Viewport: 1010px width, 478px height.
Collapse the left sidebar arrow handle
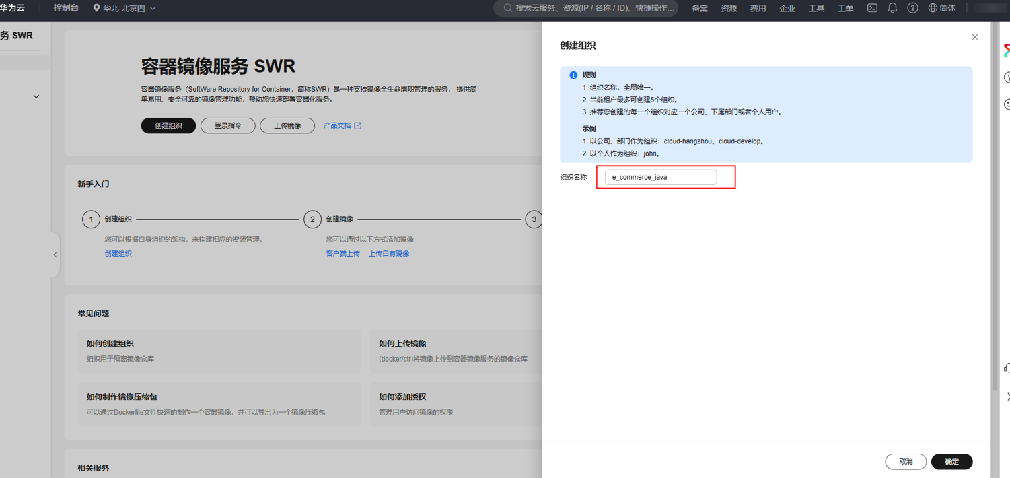tap(55, 254)
